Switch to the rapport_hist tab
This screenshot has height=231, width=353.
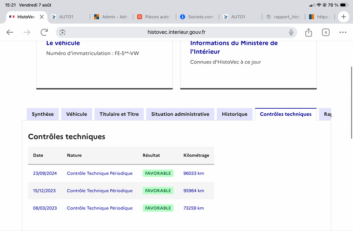point(283,17)
